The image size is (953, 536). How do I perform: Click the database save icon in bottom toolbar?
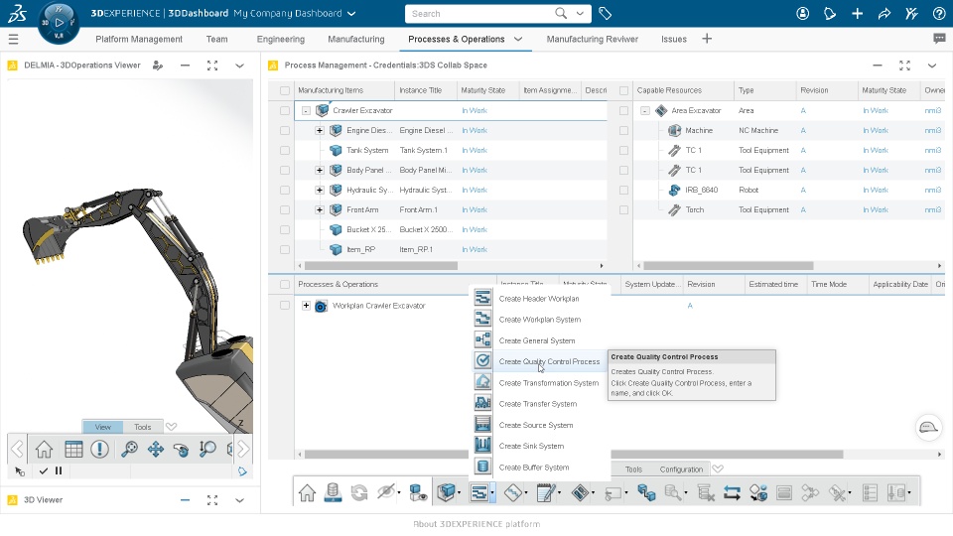333,493
